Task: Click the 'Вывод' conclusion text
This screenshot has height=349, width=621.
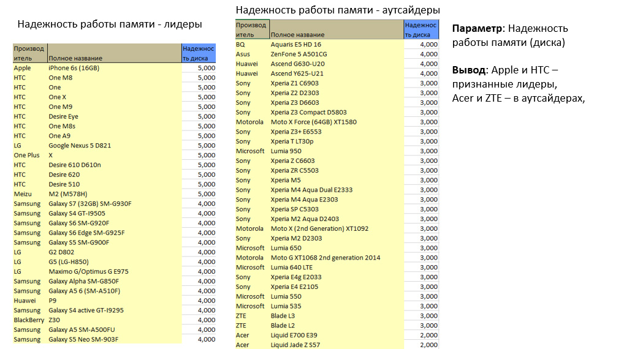Action: click(x=519, y=84)
